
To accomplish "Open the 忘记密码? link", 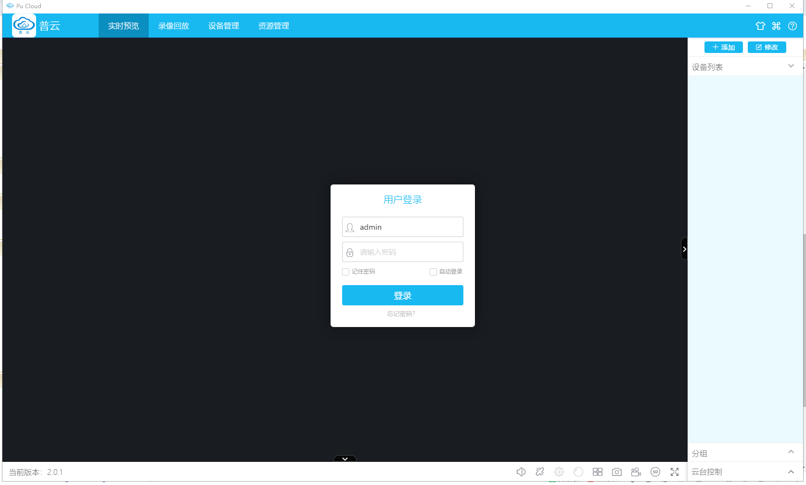I will point(401,314).
